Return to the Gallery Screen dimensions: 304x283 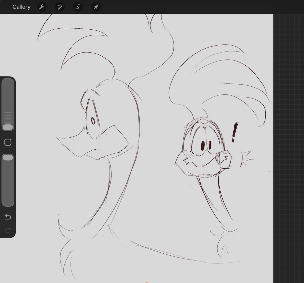point(21,7)
